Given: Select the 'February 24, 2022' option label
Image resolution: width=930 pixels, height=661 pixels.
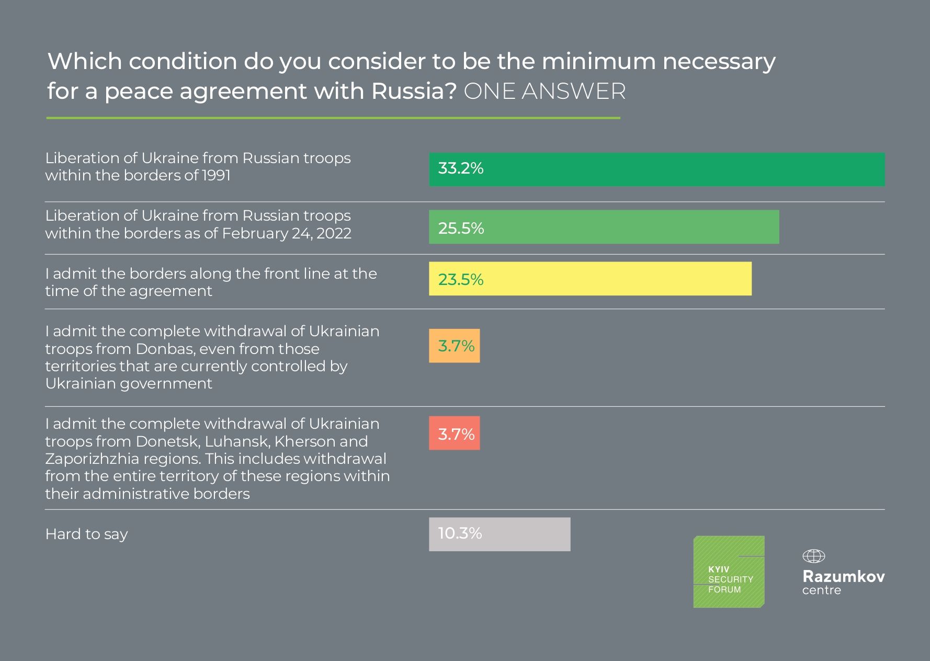Looking at the screenshot, I should (x=198, y=224).
